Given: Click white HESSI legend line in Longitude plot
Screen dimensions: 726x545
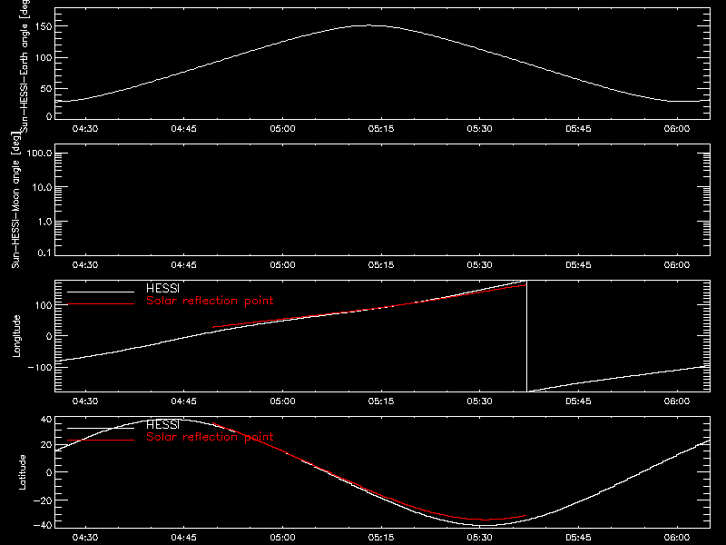Looking at the screenshot, I should [x=101, y=292].
